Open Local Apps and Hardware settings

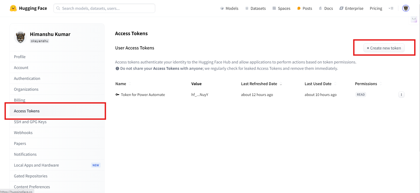tap(37, 165)
